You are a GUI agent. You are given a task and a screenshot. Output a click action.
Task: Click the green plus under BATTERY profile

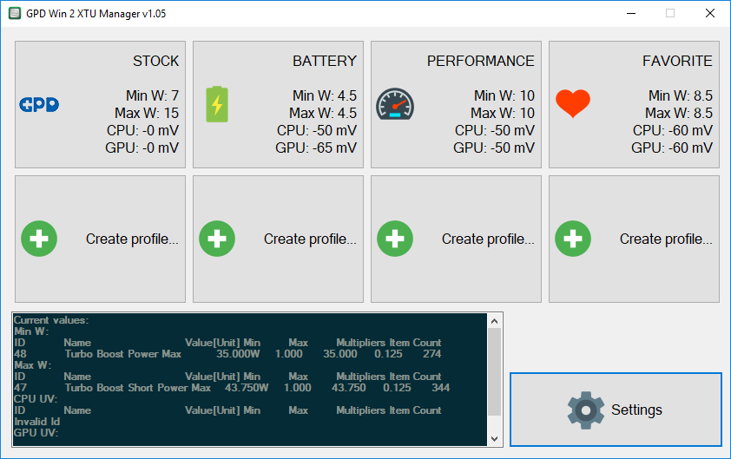(217, 239)
